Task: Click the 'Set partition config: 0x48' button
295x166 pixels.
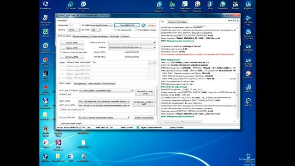Action: coord(145,92)
